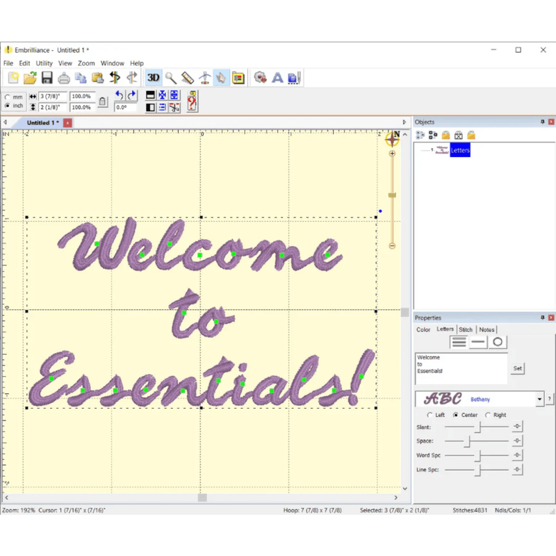Viewport: 556px width, 556px height.
Task: Click the lettering text input box
Action: coord(461,368)
